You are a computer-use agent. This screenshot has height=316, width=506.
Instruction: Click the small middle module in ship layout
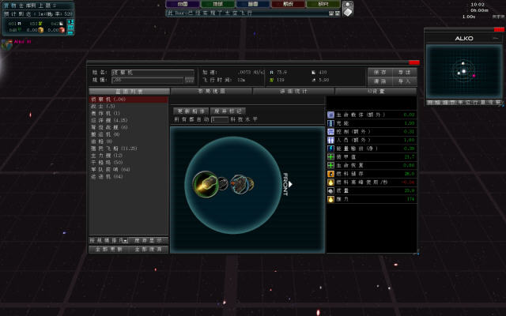click(224, 184)
